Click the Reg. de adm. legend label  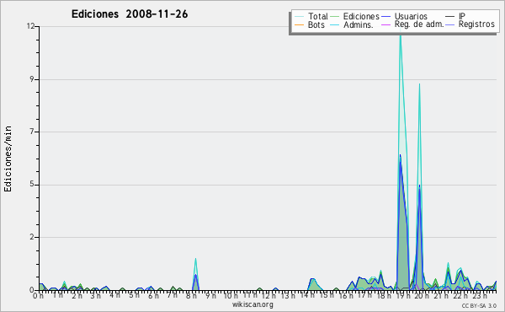[419, 24]
